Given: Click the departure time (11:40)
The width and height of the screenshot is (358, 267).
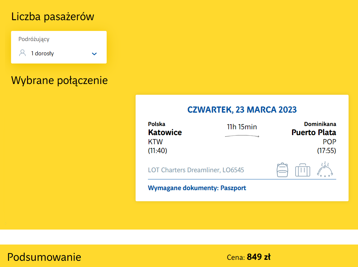Looking at the screenshot, I should [x=157, y=151].
